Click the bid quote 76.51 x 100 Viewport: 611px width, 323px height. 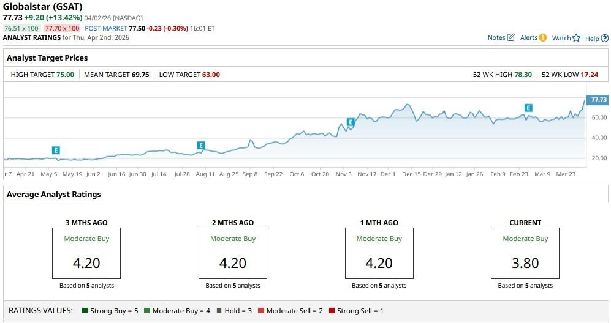(x=21, y=28)
